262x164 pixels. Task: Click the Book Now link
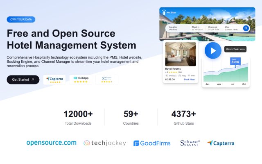(x=189, y=80)
